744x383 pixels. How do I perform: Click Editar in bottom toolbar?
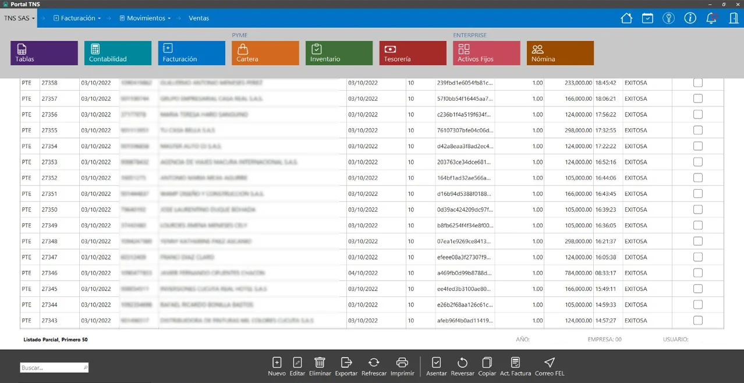point(297,366)
